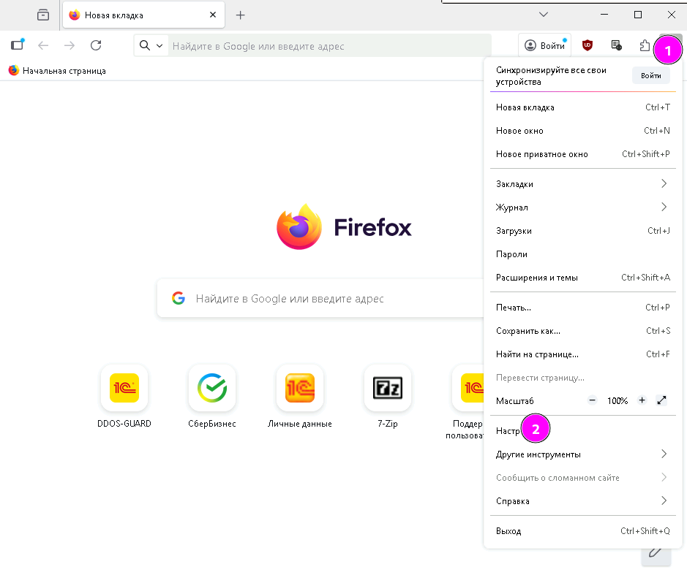Open the СберБизнес shortcut tile
Image resolution: width=687 pixels, height=583 pixels.
click(x=211, y=388)
